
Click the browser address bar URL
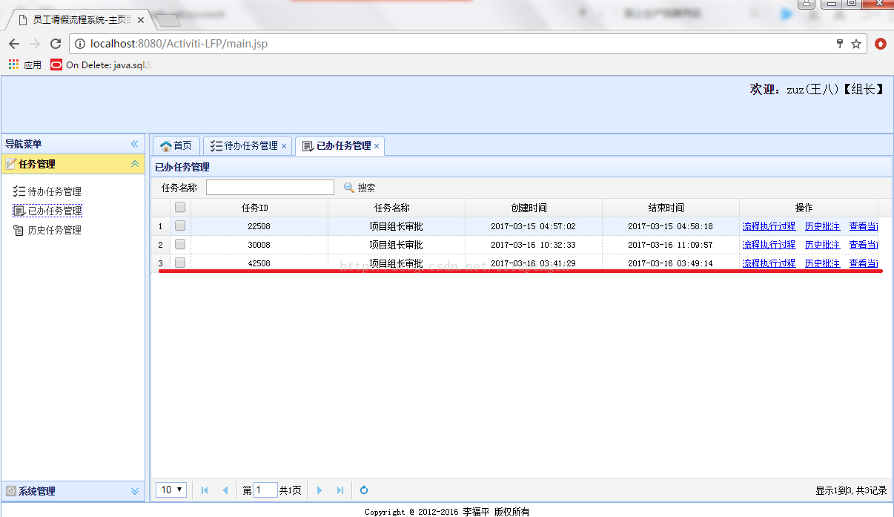[179, 44]
